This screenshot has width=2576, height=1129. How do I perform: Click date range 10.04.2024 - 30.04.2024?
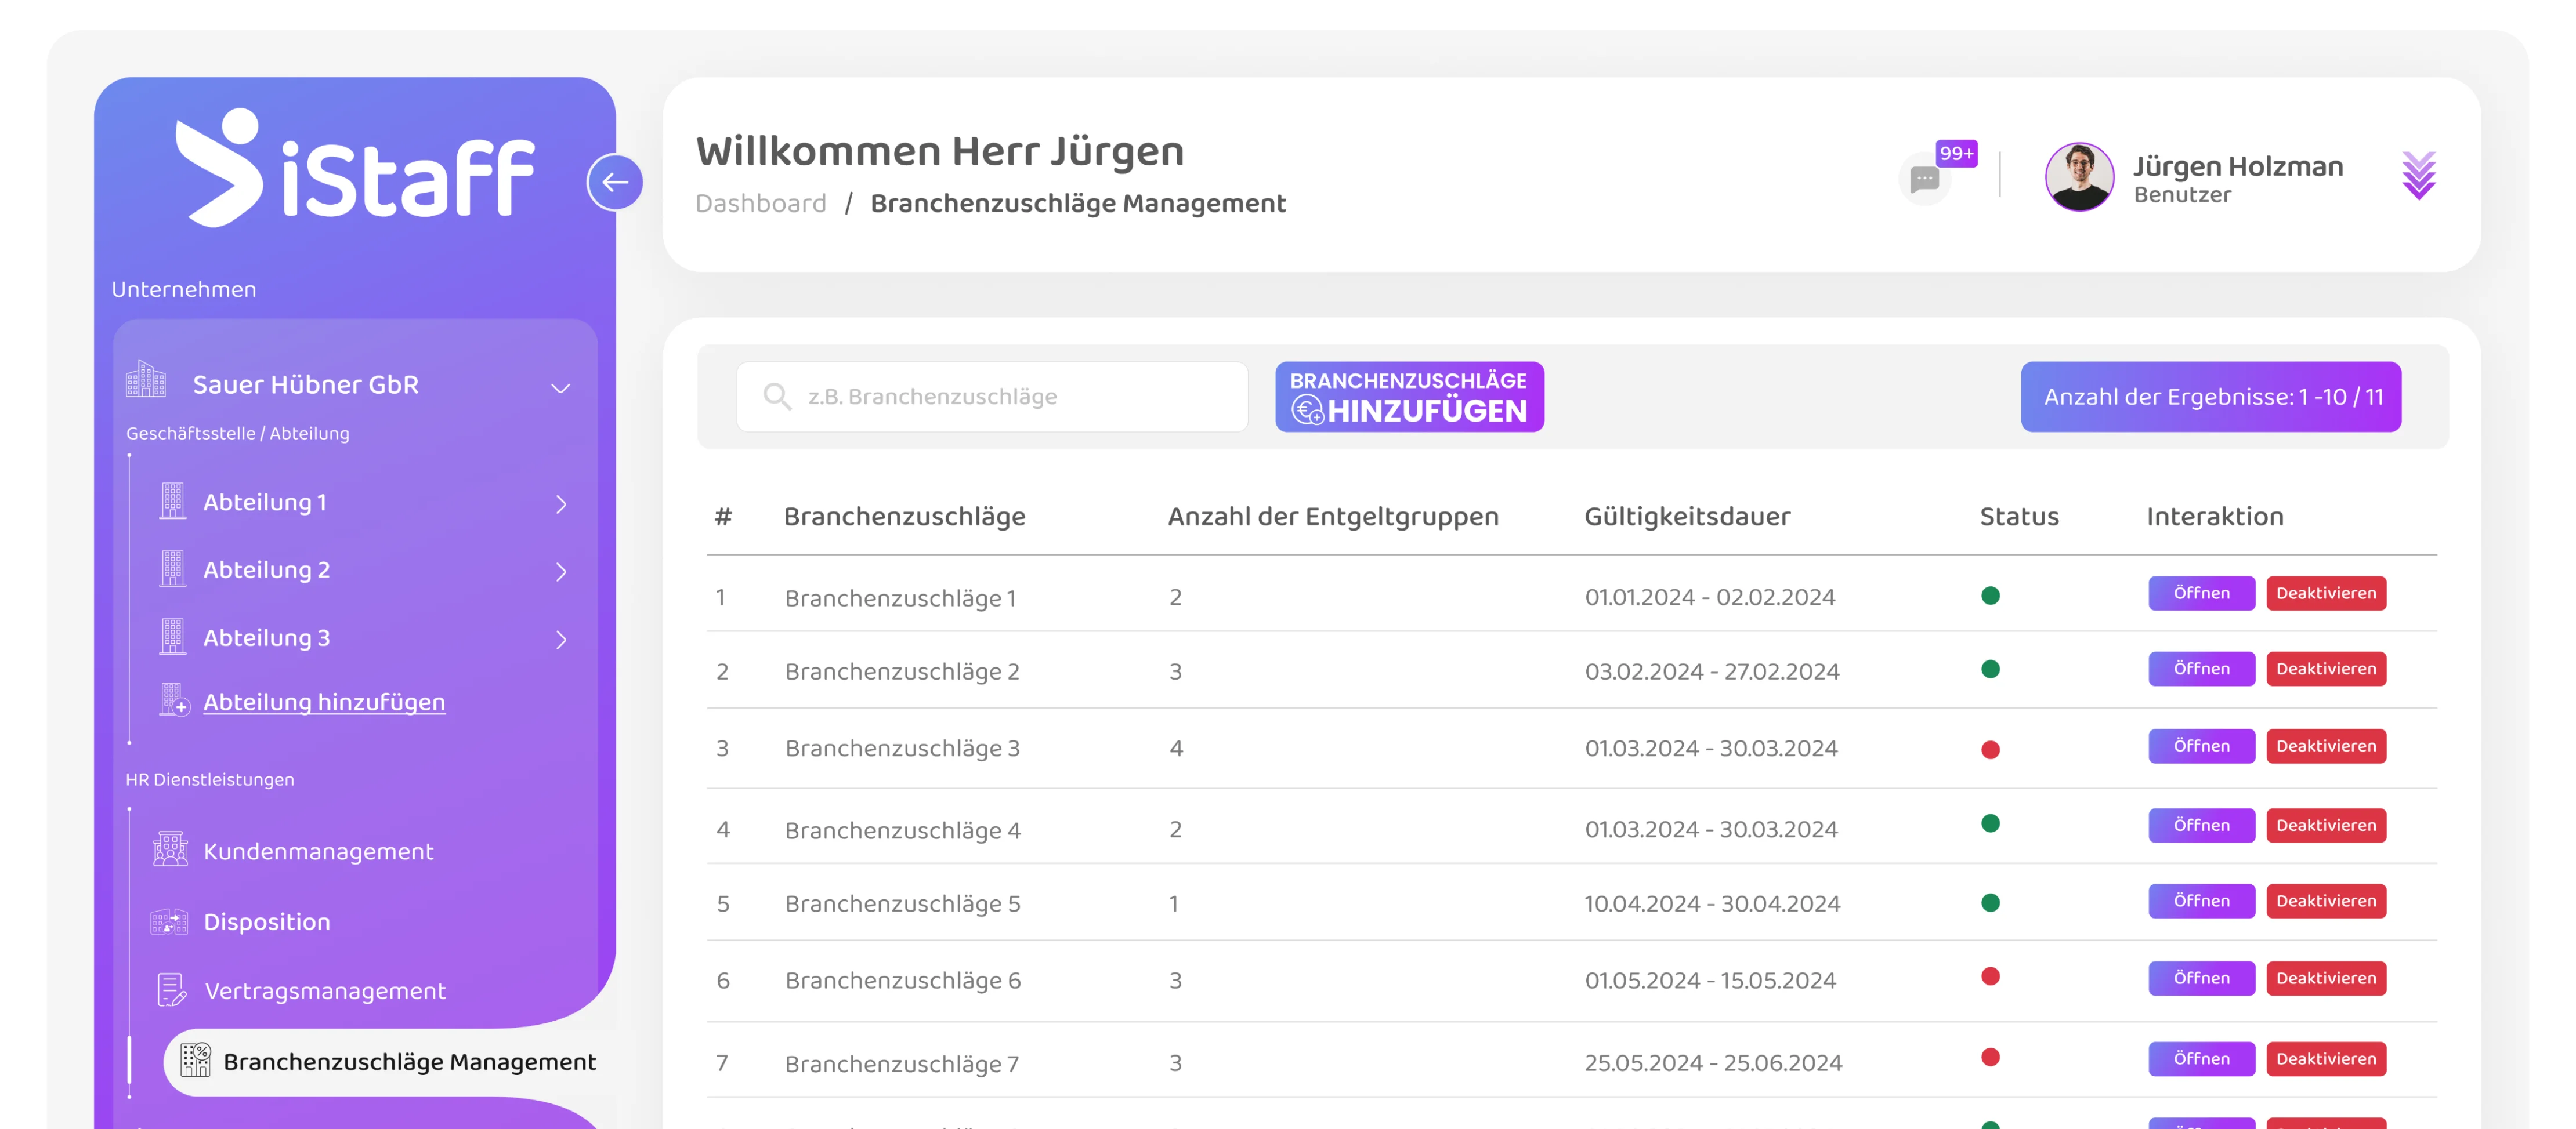pos(1711,903)
